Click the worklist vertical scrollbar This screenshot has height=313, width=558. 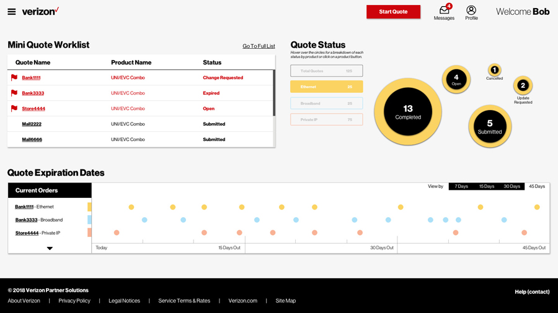(274, 93)
